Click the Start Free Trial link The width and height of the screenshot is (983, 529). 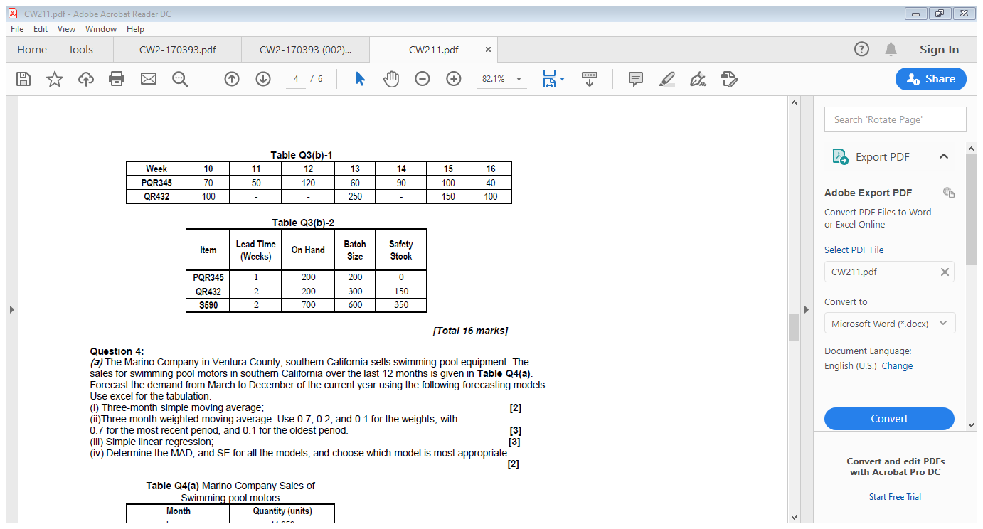[x=895, y=496]
